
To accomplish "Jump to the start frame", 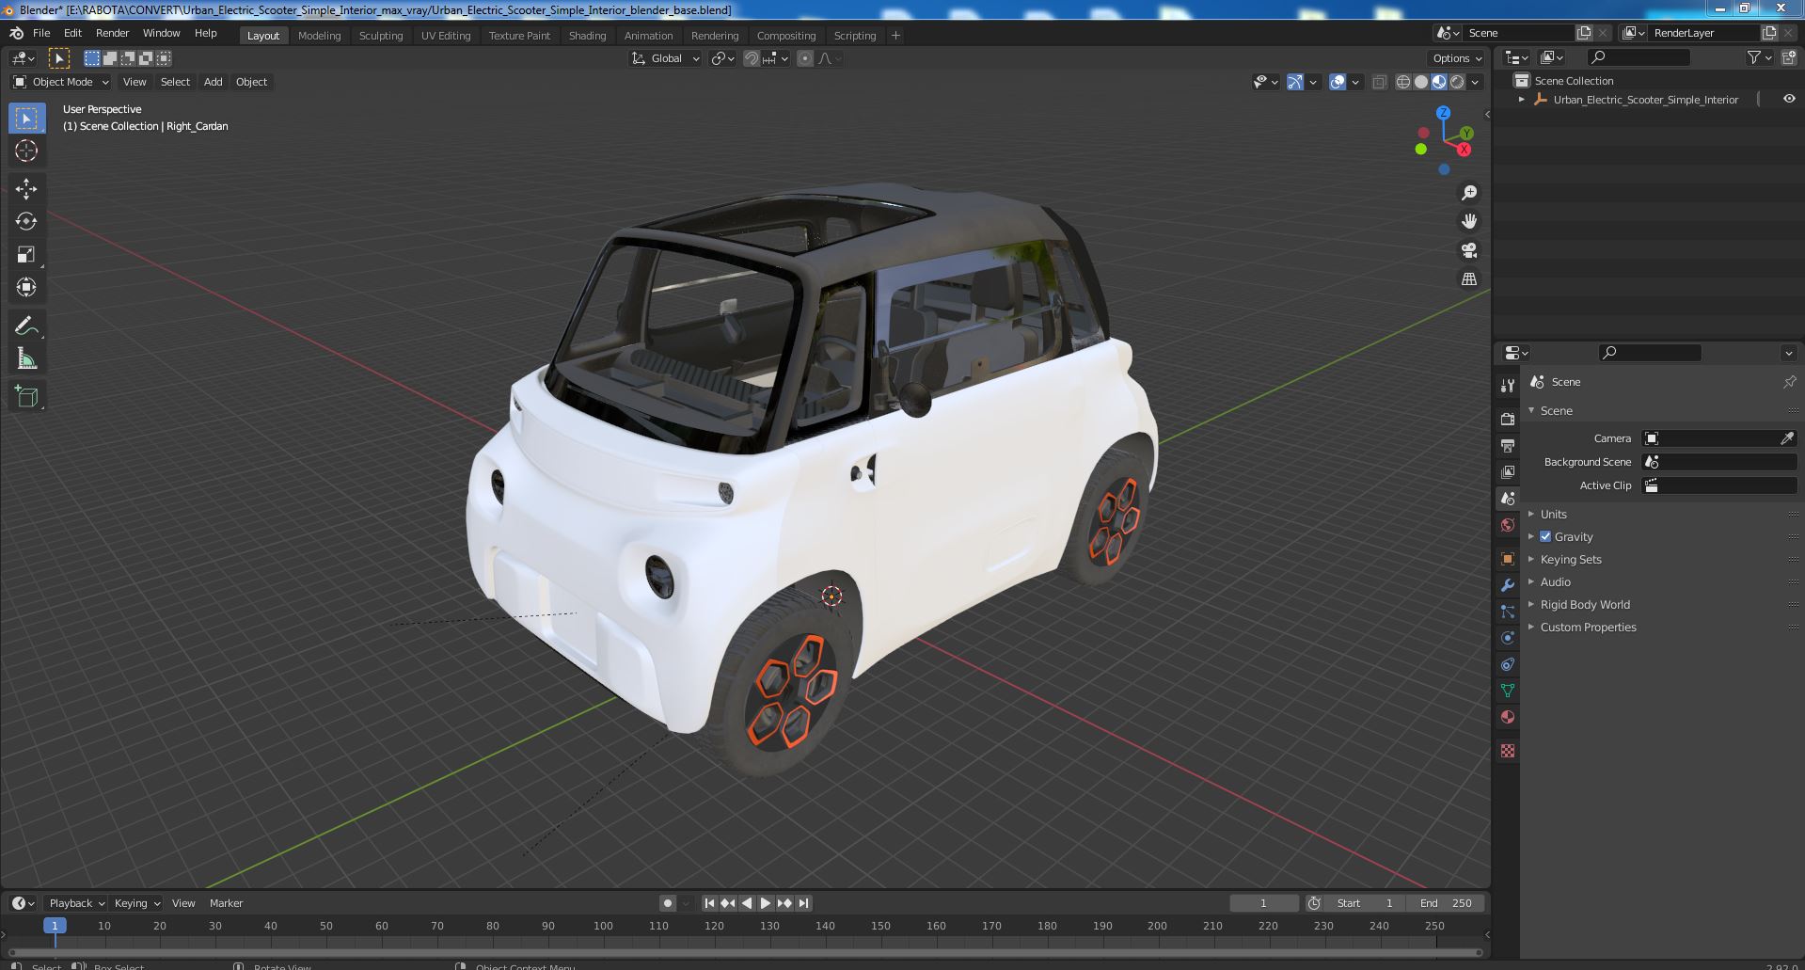I will (x=709, y=903).
